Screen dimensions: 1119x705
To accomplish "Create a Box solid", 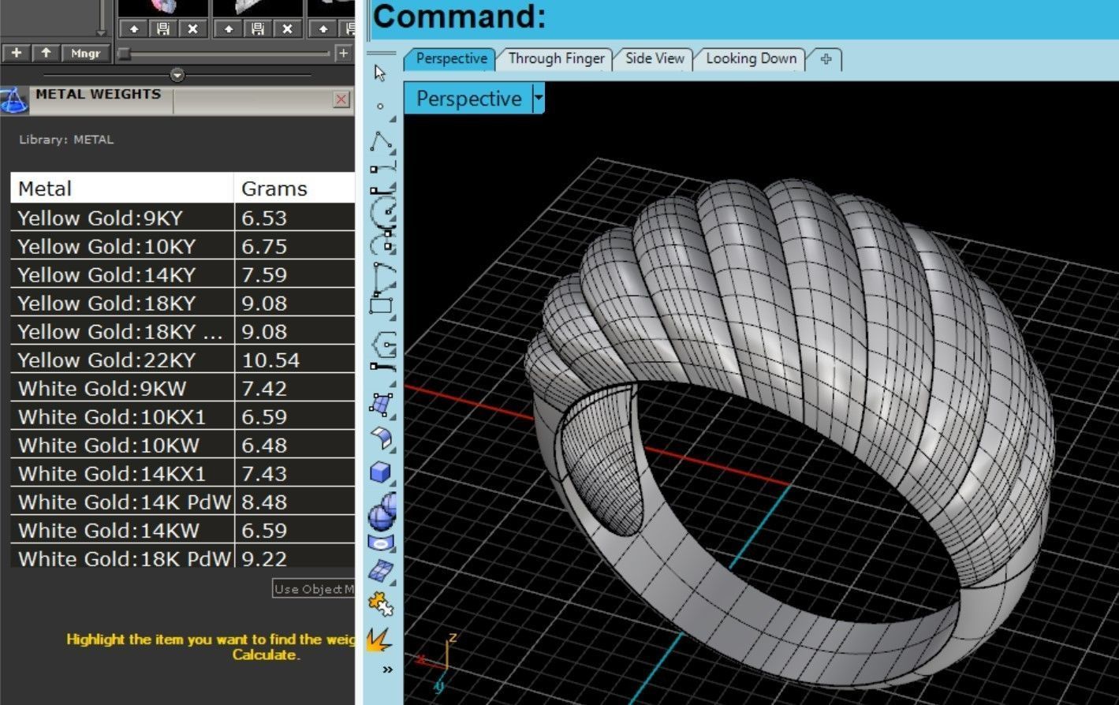I will [x=382, y=472].
